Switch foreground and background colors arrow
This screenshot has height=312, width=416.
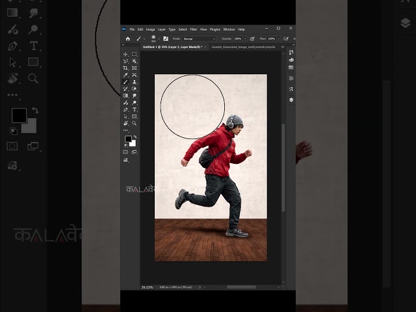135,136
